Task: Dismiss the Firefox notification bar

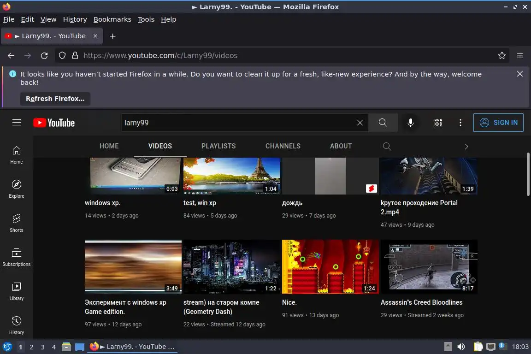Action: tap(520, 74)
